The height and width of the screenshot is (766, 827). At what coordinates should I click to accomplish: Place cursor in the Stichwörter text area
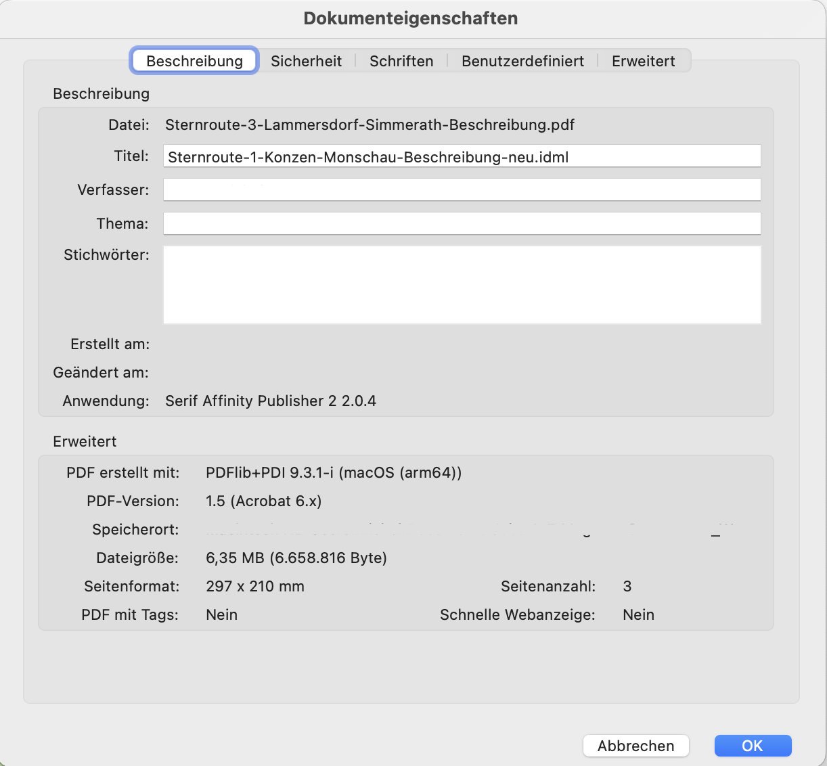(462, 285)
